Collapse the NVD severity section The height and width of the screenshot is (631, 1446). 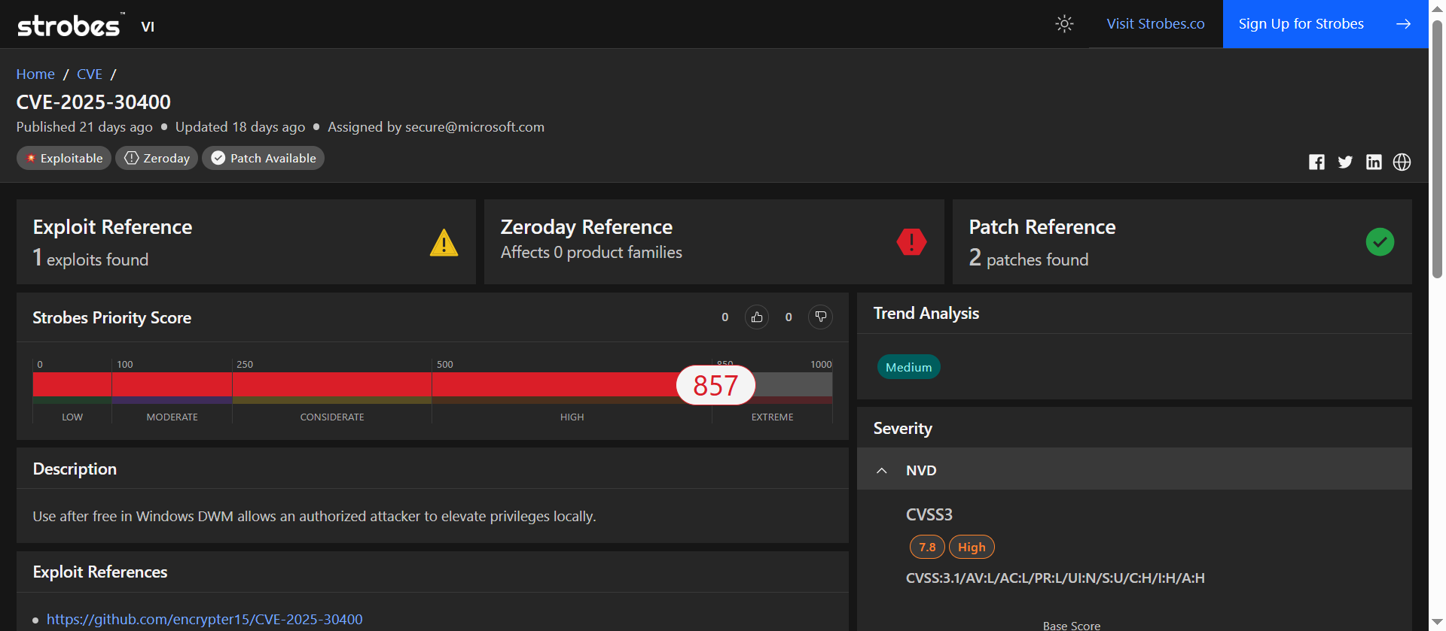pyautogui.click(x=882, y=471)
